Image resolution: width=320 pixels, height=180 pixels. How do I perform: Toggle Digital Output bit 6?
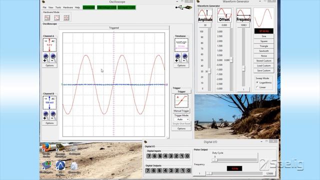tap(153, 170)
